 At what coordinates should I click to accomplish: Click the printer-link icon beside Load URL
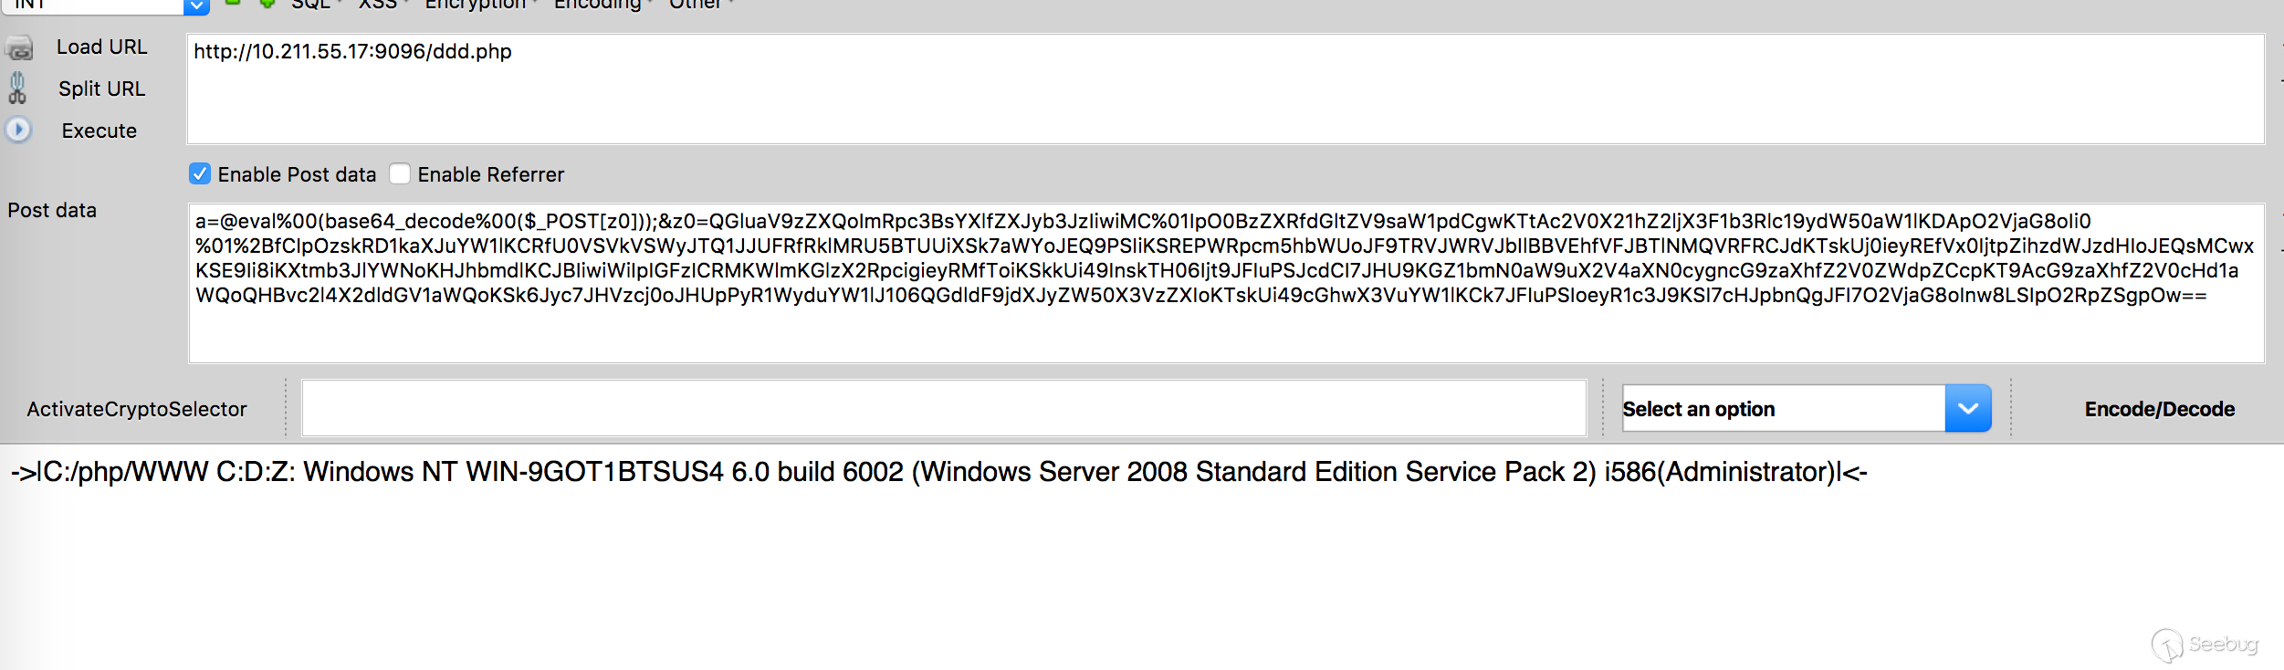coord(19,47)
